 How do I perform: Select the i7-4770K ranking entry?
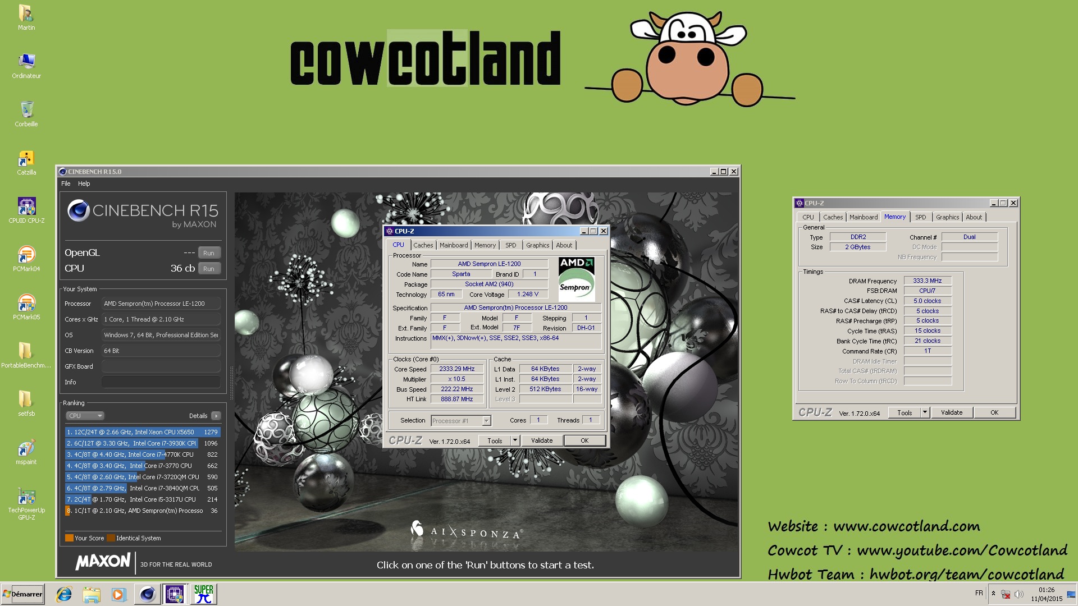tap(143, 454)
